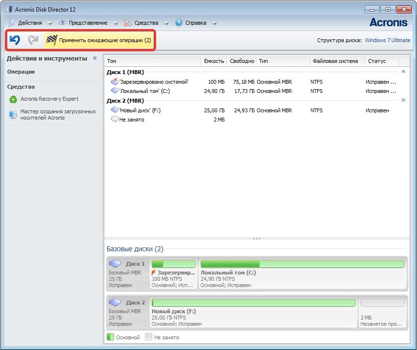Click the 24,93 ГБ free space value
Image resolution: width=417 pixels, height=350 pixels.
[244, 110]
